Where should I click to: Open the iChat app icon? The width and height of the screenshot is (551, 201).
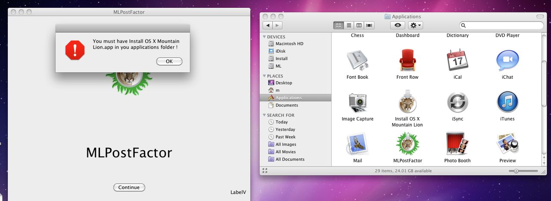point(507,60)
